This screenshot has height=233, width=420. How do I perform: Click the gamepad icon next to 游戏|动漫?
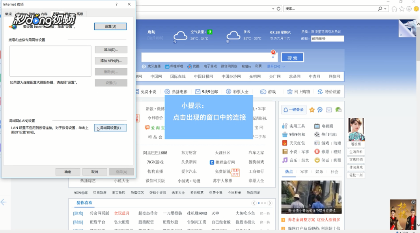click(x=317, y=143)
